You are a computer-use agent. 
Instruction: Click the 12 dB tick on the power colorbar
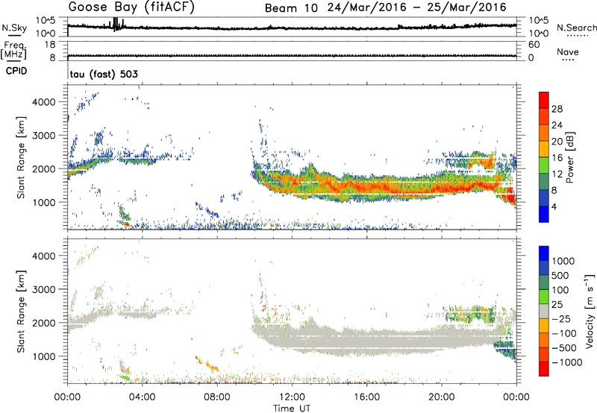click(557, 174)
